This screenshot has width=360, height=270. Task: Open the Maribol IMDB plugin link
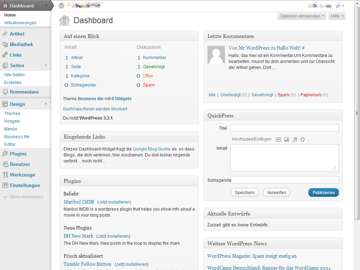coord(79,202)
